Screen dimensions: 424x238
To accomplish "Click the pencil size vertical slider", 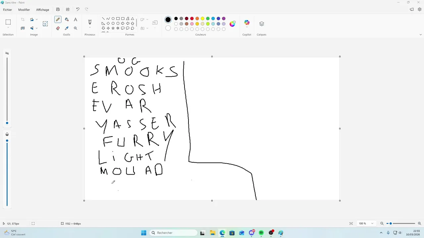I will coord(7,90).
